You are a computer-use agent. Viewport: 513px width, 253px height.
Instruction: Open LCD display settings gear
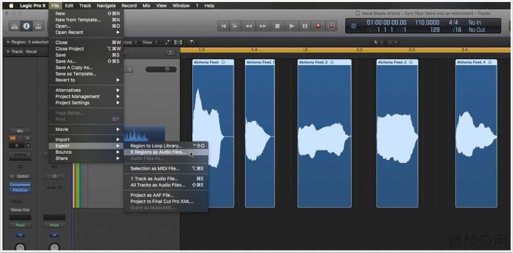(x=354, y=26)
